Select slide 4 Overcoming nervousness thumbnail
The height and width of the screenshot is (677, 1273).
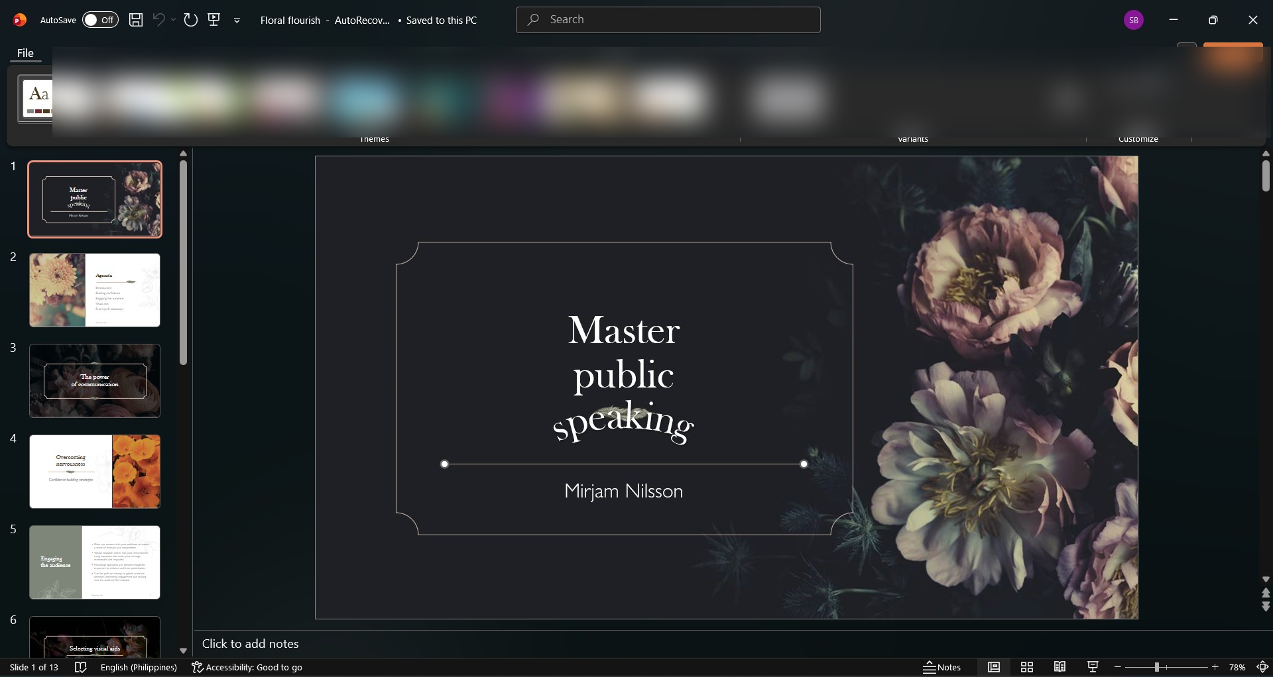click(x=95, y=472)
